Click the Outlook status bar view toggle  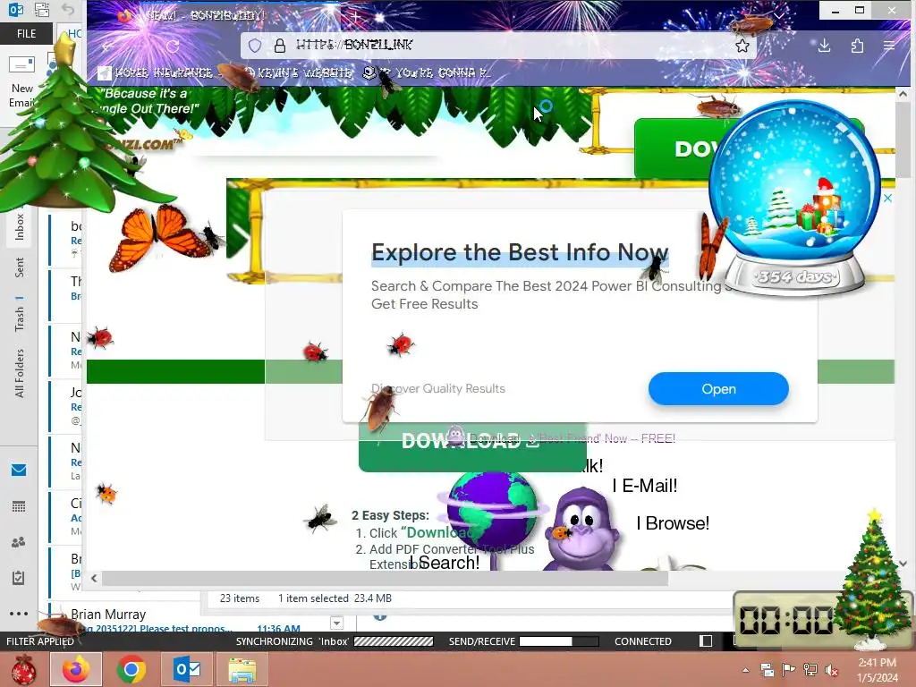(x=706, y=640)
